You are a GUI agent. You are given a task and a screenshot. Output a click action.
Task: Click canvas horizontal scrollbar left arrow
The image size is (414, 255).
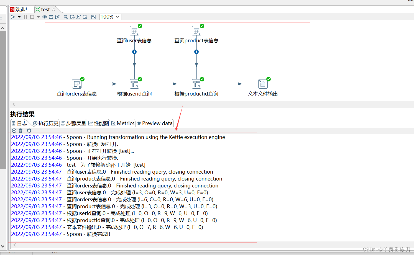click(14, 104)
